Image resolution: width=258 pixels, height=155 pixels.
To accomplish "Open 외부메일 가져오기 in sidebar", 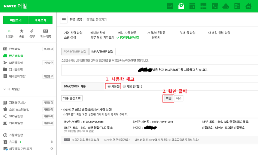I will pos(21,149).
